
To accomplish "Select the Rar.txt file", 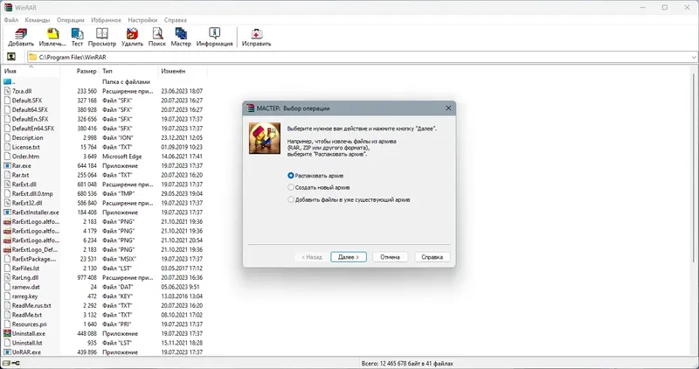I will (20, 175).
